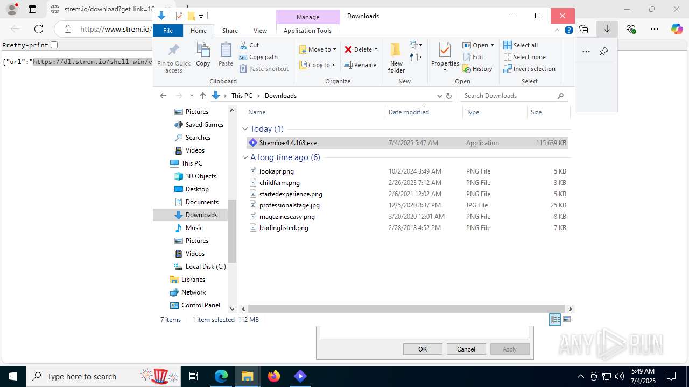The width and height of the screenshot is (689, 387).
Task: Click Search Downloads field
Action: tap(514, 96)
